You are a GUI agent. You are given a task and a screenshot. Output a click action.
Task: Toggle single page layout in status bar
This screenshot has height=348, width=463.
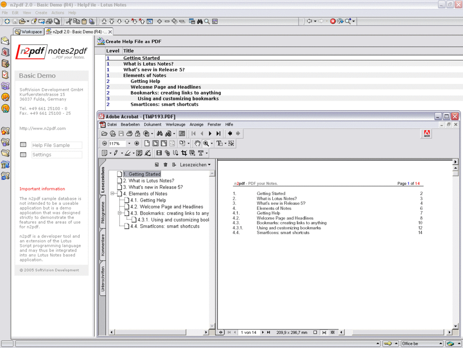click(x=315, y=333)
